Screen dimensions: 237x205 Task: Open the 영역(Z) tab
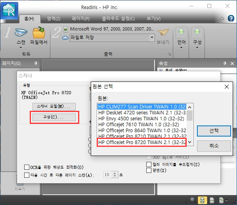click(54, 19)
